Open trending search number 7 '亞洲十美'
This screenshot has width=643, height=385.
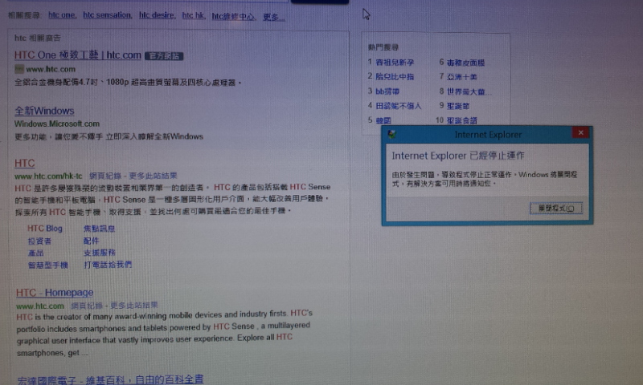click(462, 77)
